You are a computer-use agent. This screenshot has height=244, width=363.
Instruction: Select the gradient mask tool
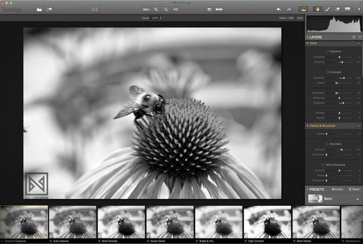tap(348, 9)
